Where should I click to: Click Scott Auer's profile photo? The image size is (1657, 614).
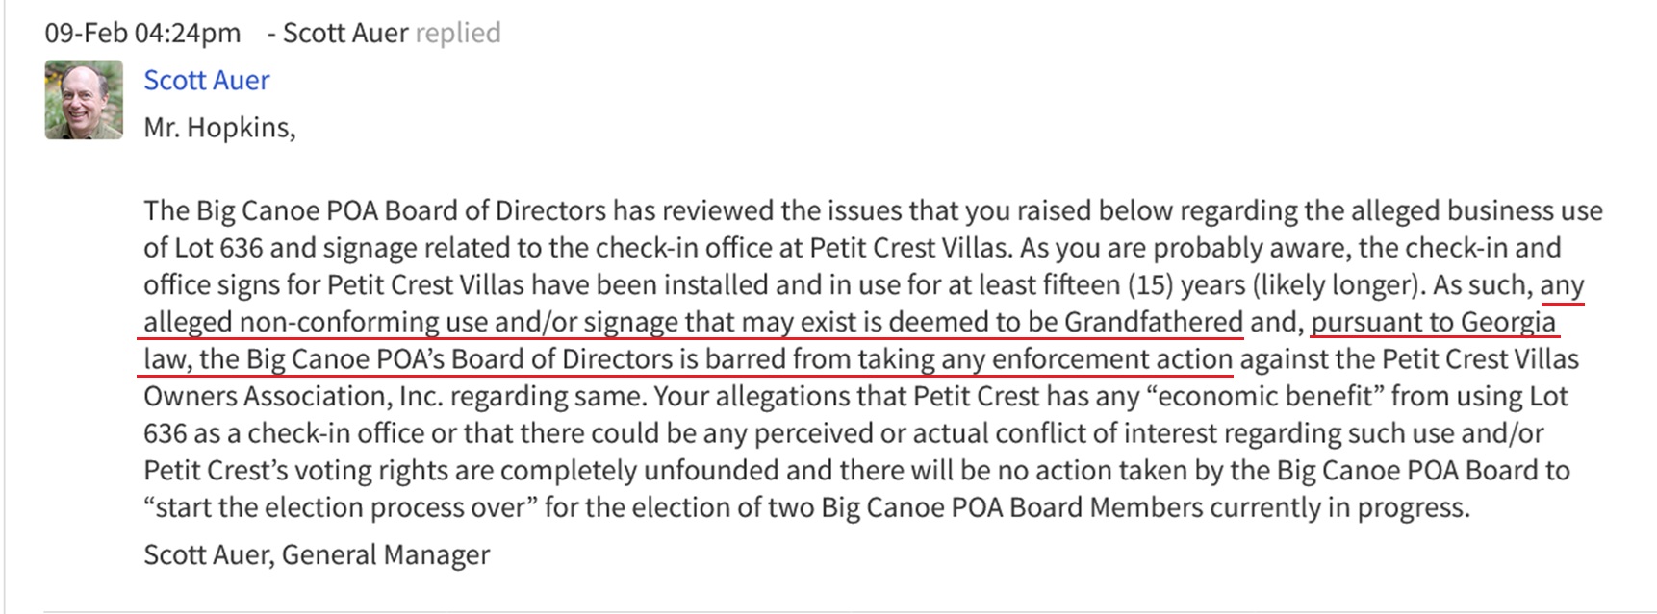[x=84, y=100]
